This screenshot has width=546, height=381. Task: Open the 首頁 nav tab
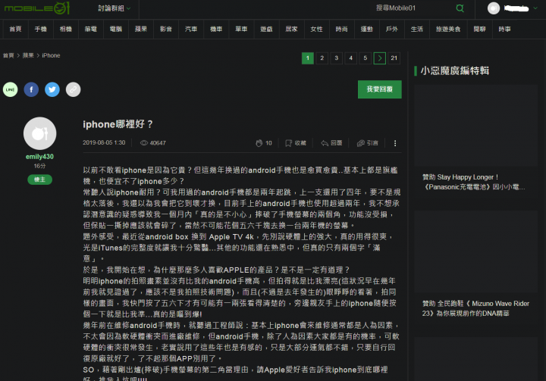pyautogui.click(x=15, y=29)
